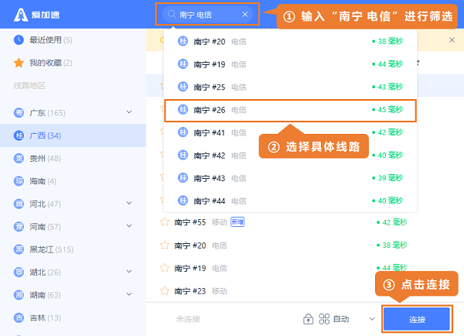Choose 南宁 #20 电信 in search results
Screen dimensions: 464x336
(x=290, y=41)
